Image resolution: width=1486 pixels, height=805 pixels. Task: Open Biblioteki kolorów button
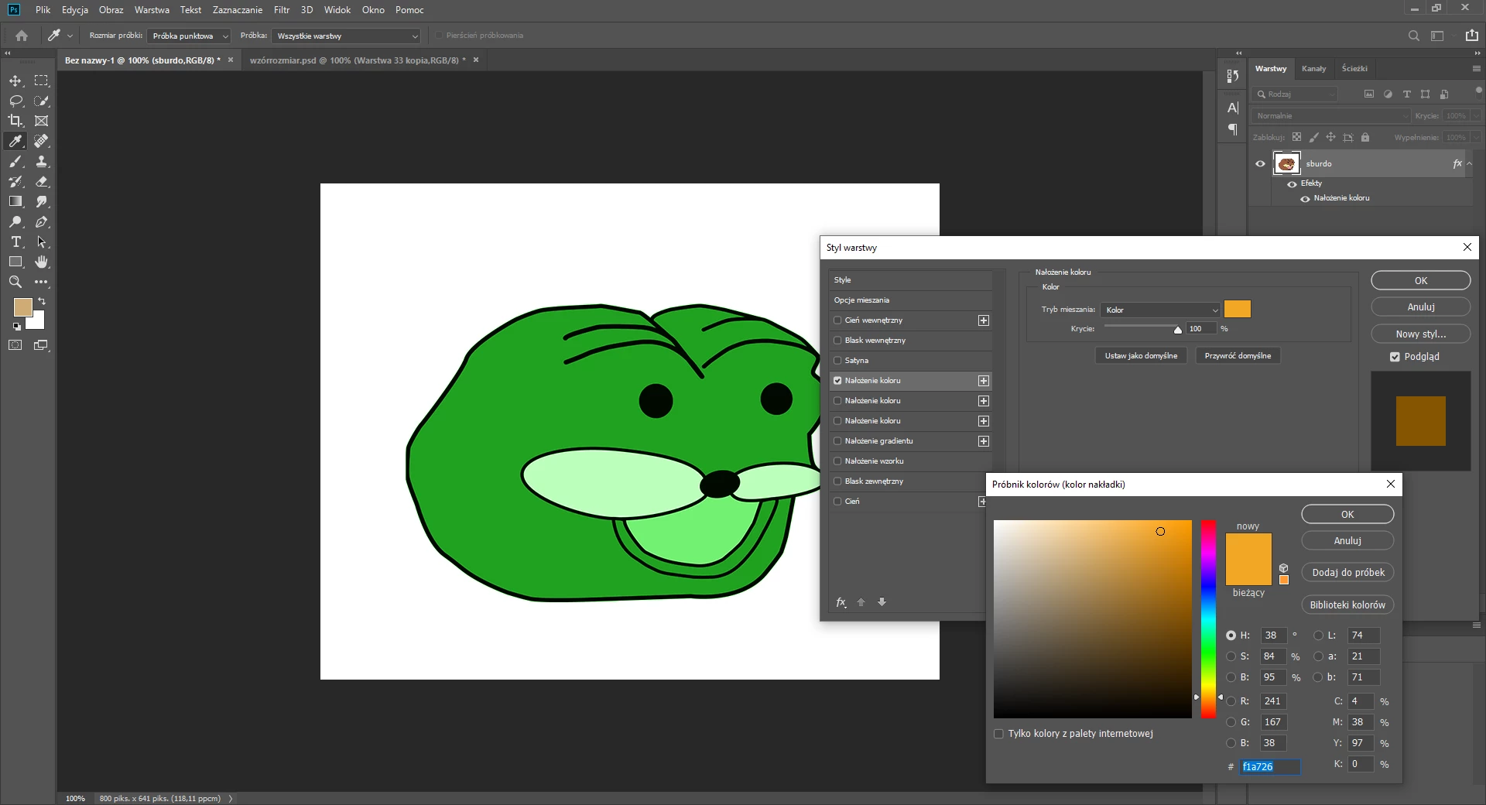coord(1347,605)
